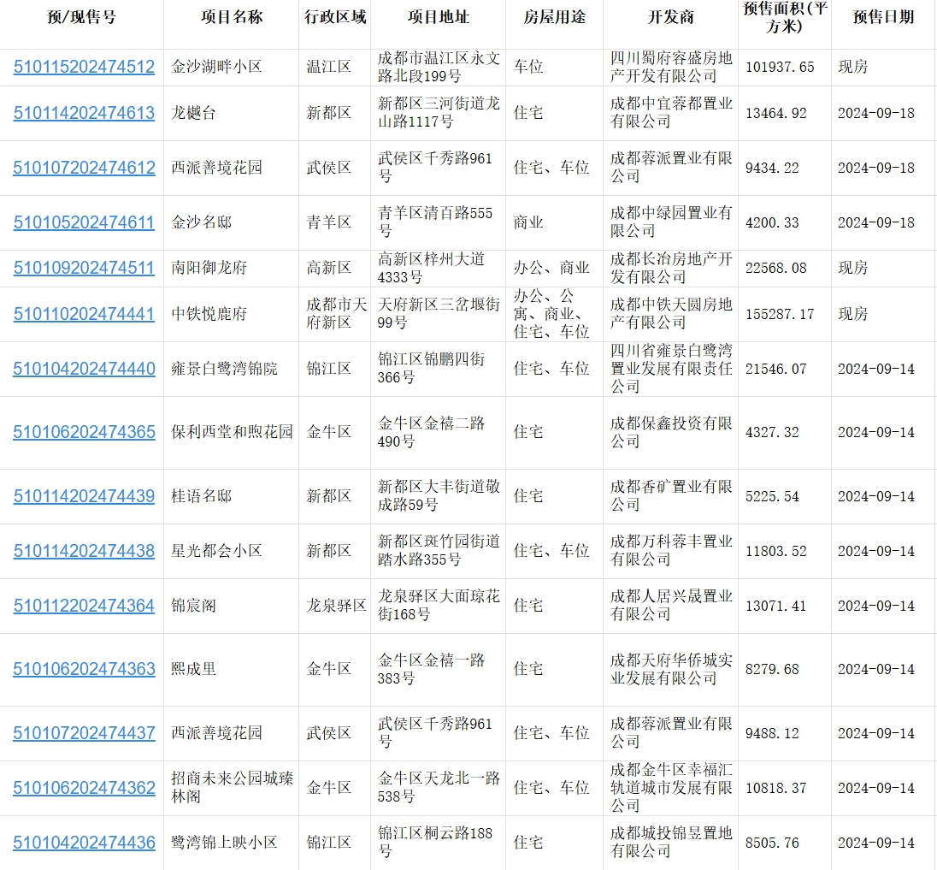Open presale number 510107202474437 link

point(84,733)
